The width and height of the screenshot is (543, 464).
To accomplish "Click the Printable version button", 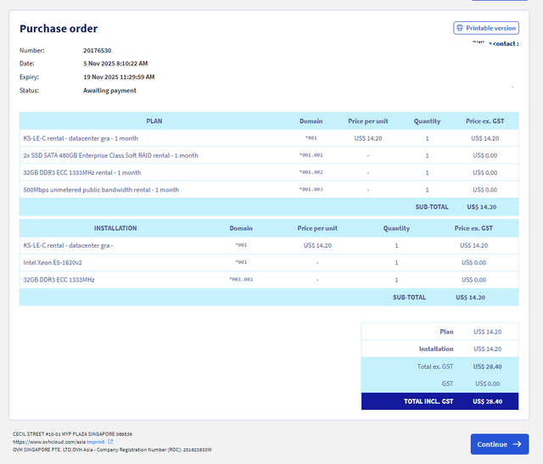I will pos(486,28).
